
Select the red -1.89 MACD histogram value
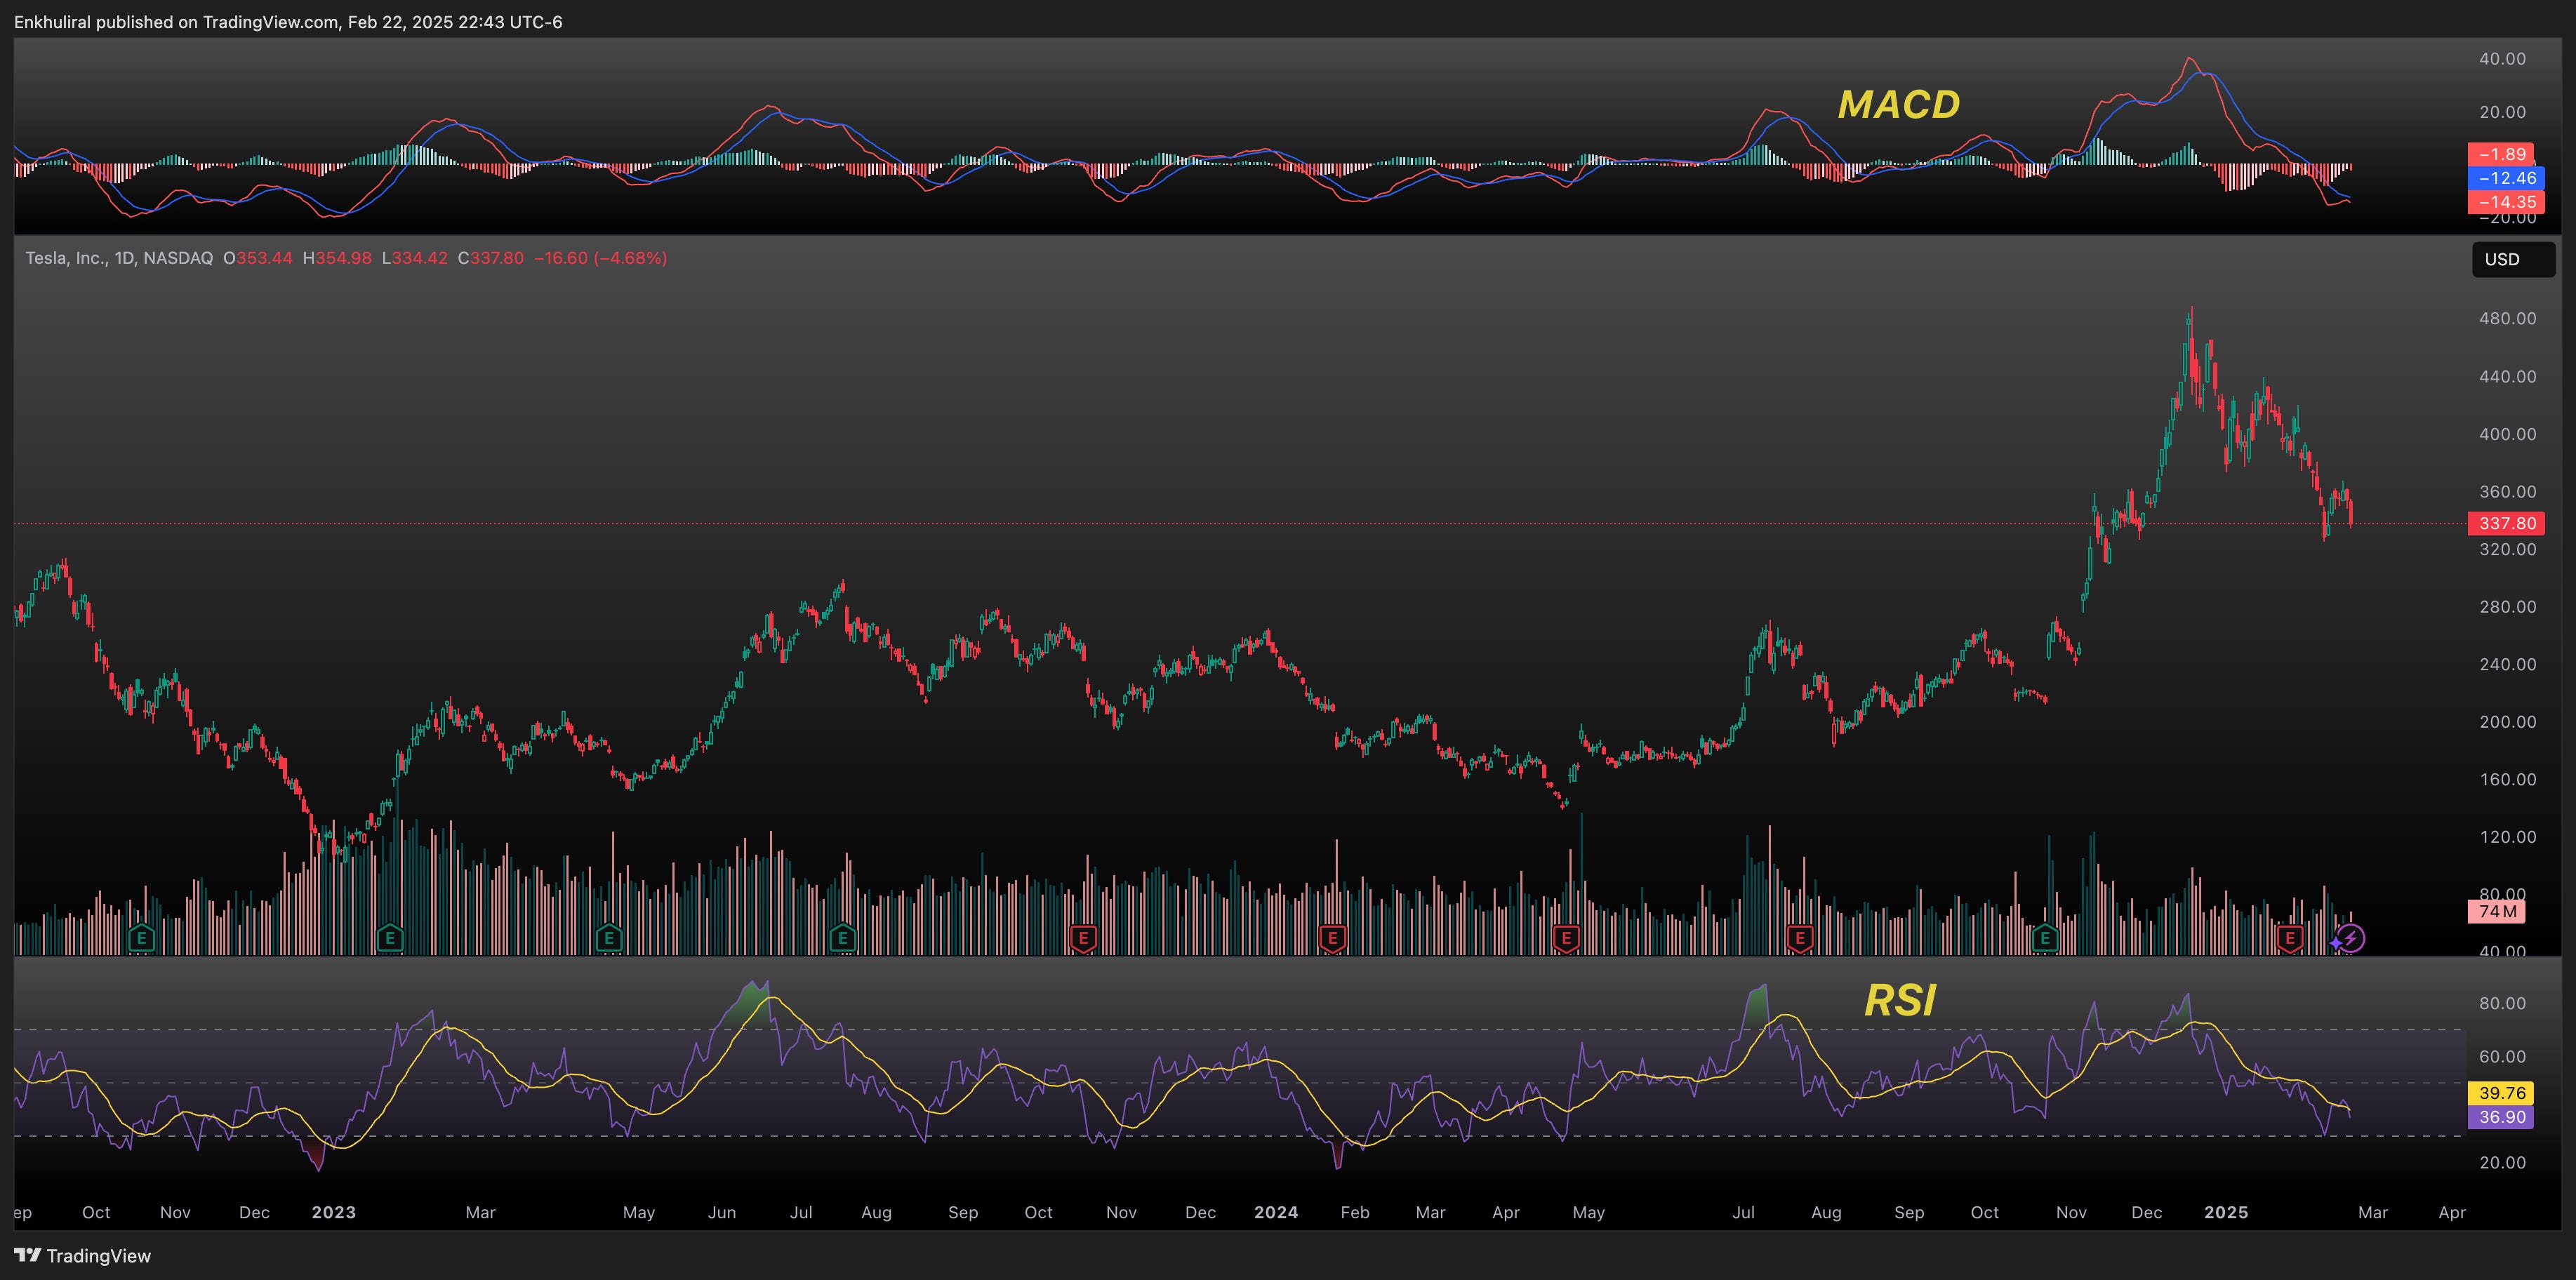pos(2501,154)
